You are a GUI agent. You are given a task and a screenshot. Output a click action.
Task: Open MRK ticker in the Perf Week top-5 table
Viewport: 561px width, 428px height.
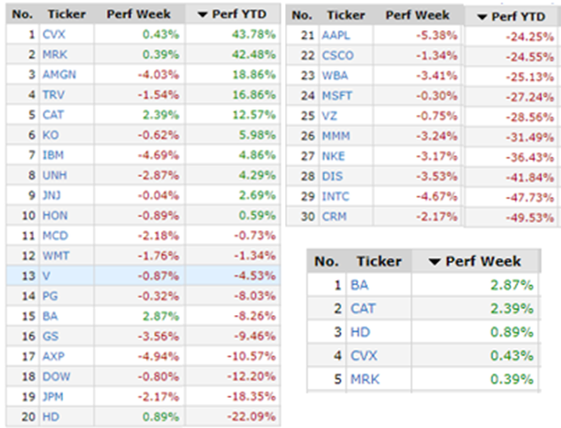pos(365,379)
